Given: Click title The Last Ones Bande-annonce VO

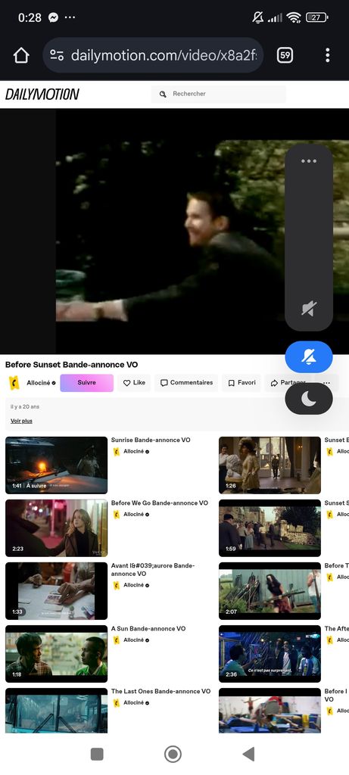Looking at the screenshot, I should click(x=160, y=692).
